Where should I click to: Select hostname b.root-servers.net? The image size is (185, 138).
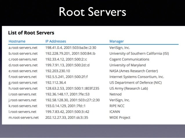[x=23, y=54]
